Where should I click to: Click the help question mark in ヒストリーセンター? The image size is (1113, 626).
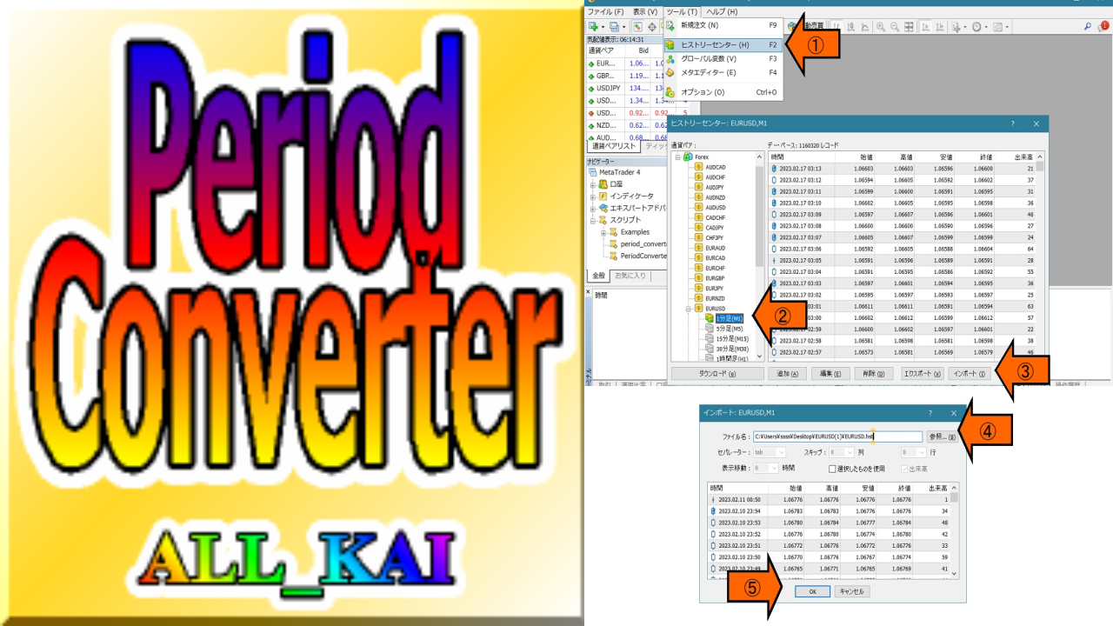(1012, 124)
